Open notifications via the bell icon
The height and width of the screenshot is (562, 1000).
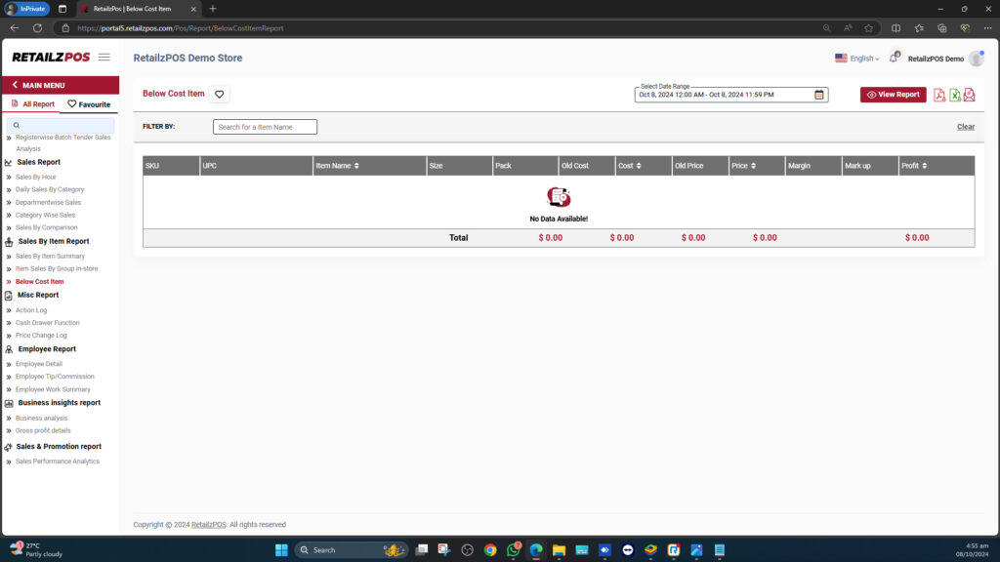[x=894, y=59]
